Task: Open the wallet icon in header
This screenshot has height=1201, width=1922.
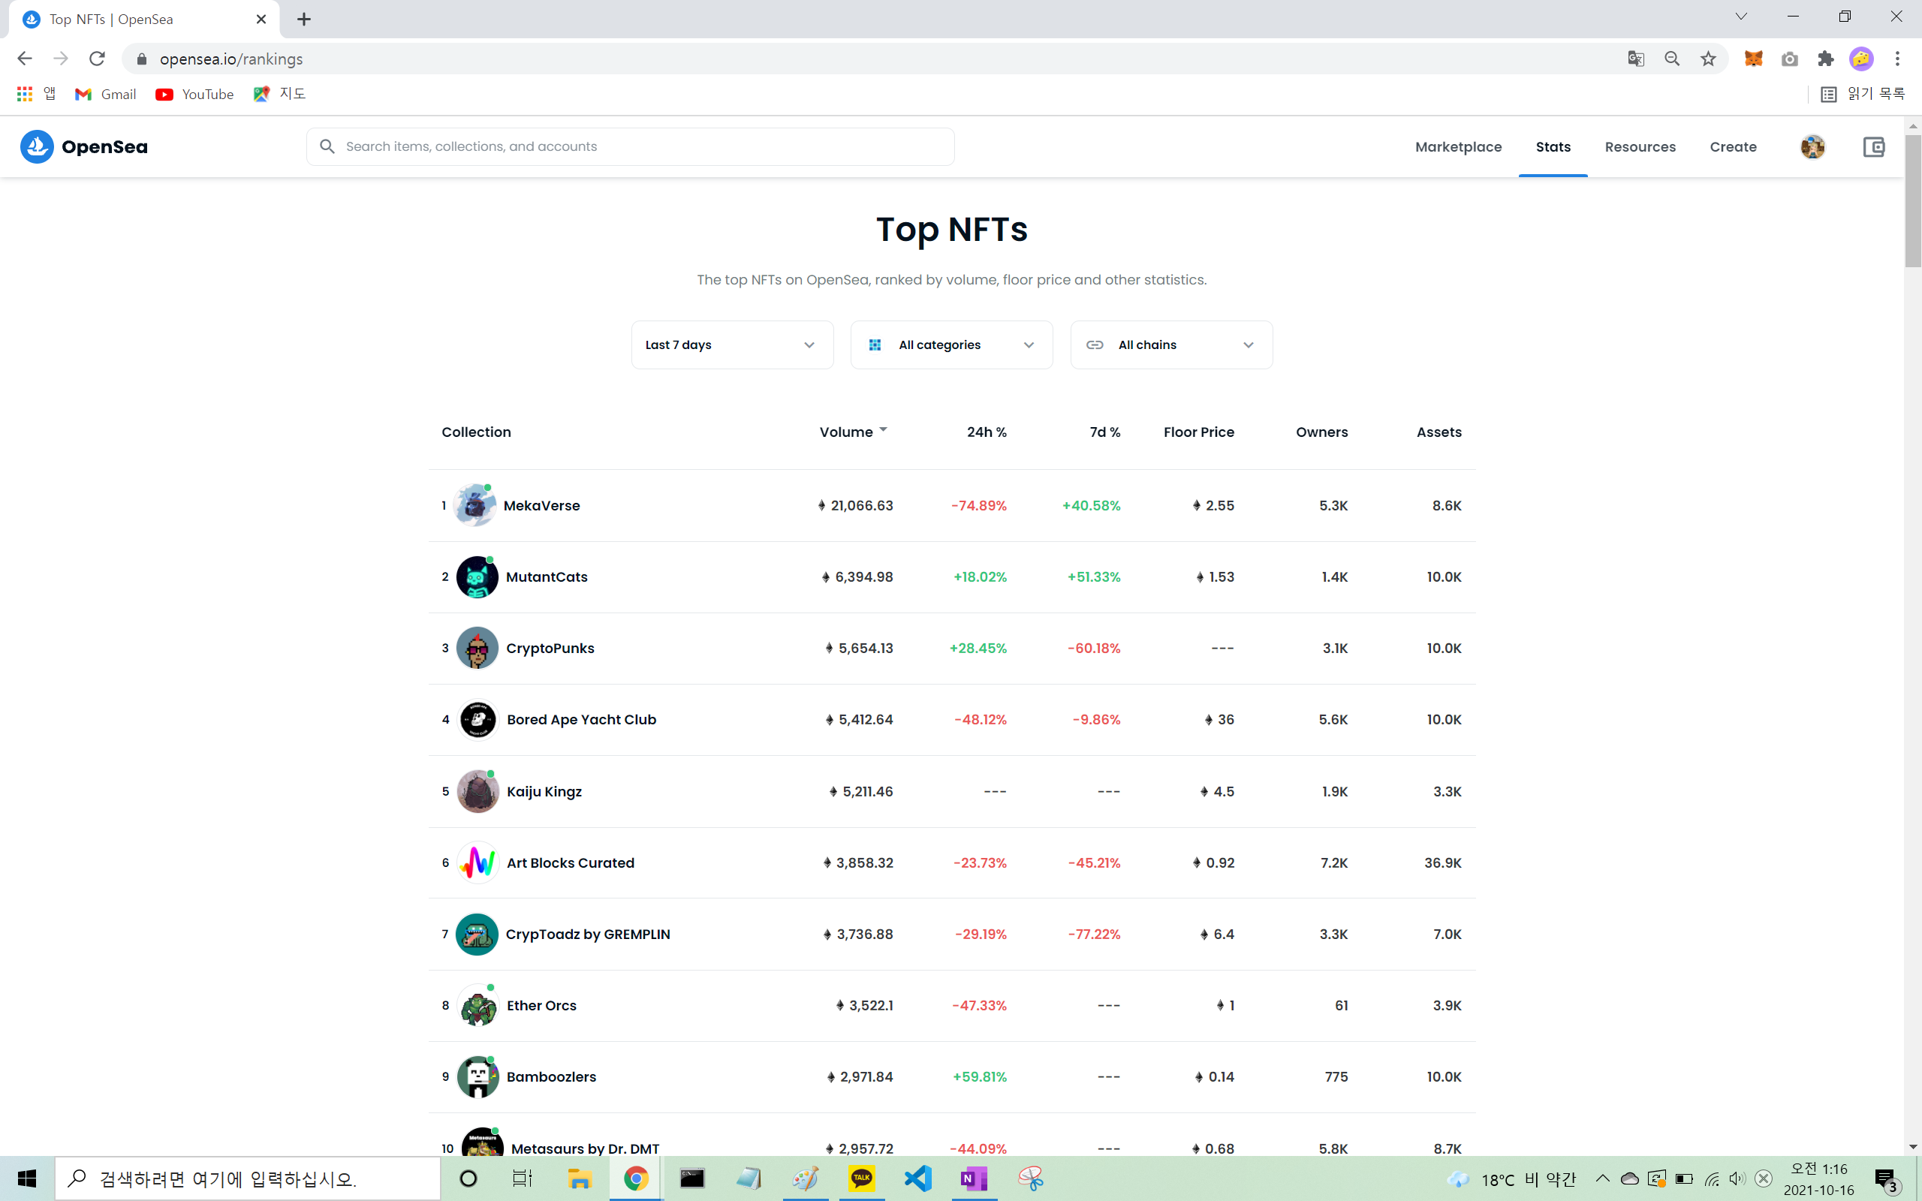Action: [1873, 147]
